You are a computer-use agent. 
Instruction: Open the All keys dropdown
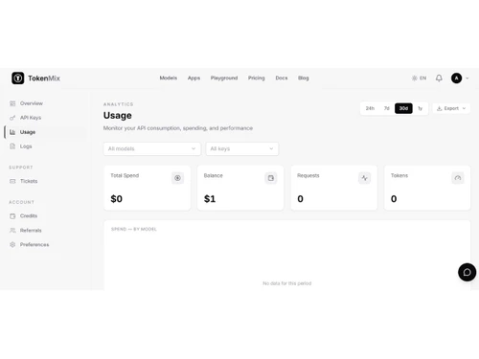tap(242, 149)
